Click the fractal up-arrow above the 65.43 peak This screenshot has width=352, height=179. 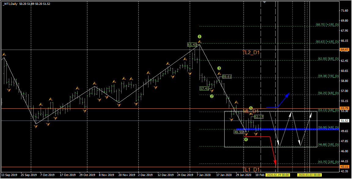pos(200,42)
